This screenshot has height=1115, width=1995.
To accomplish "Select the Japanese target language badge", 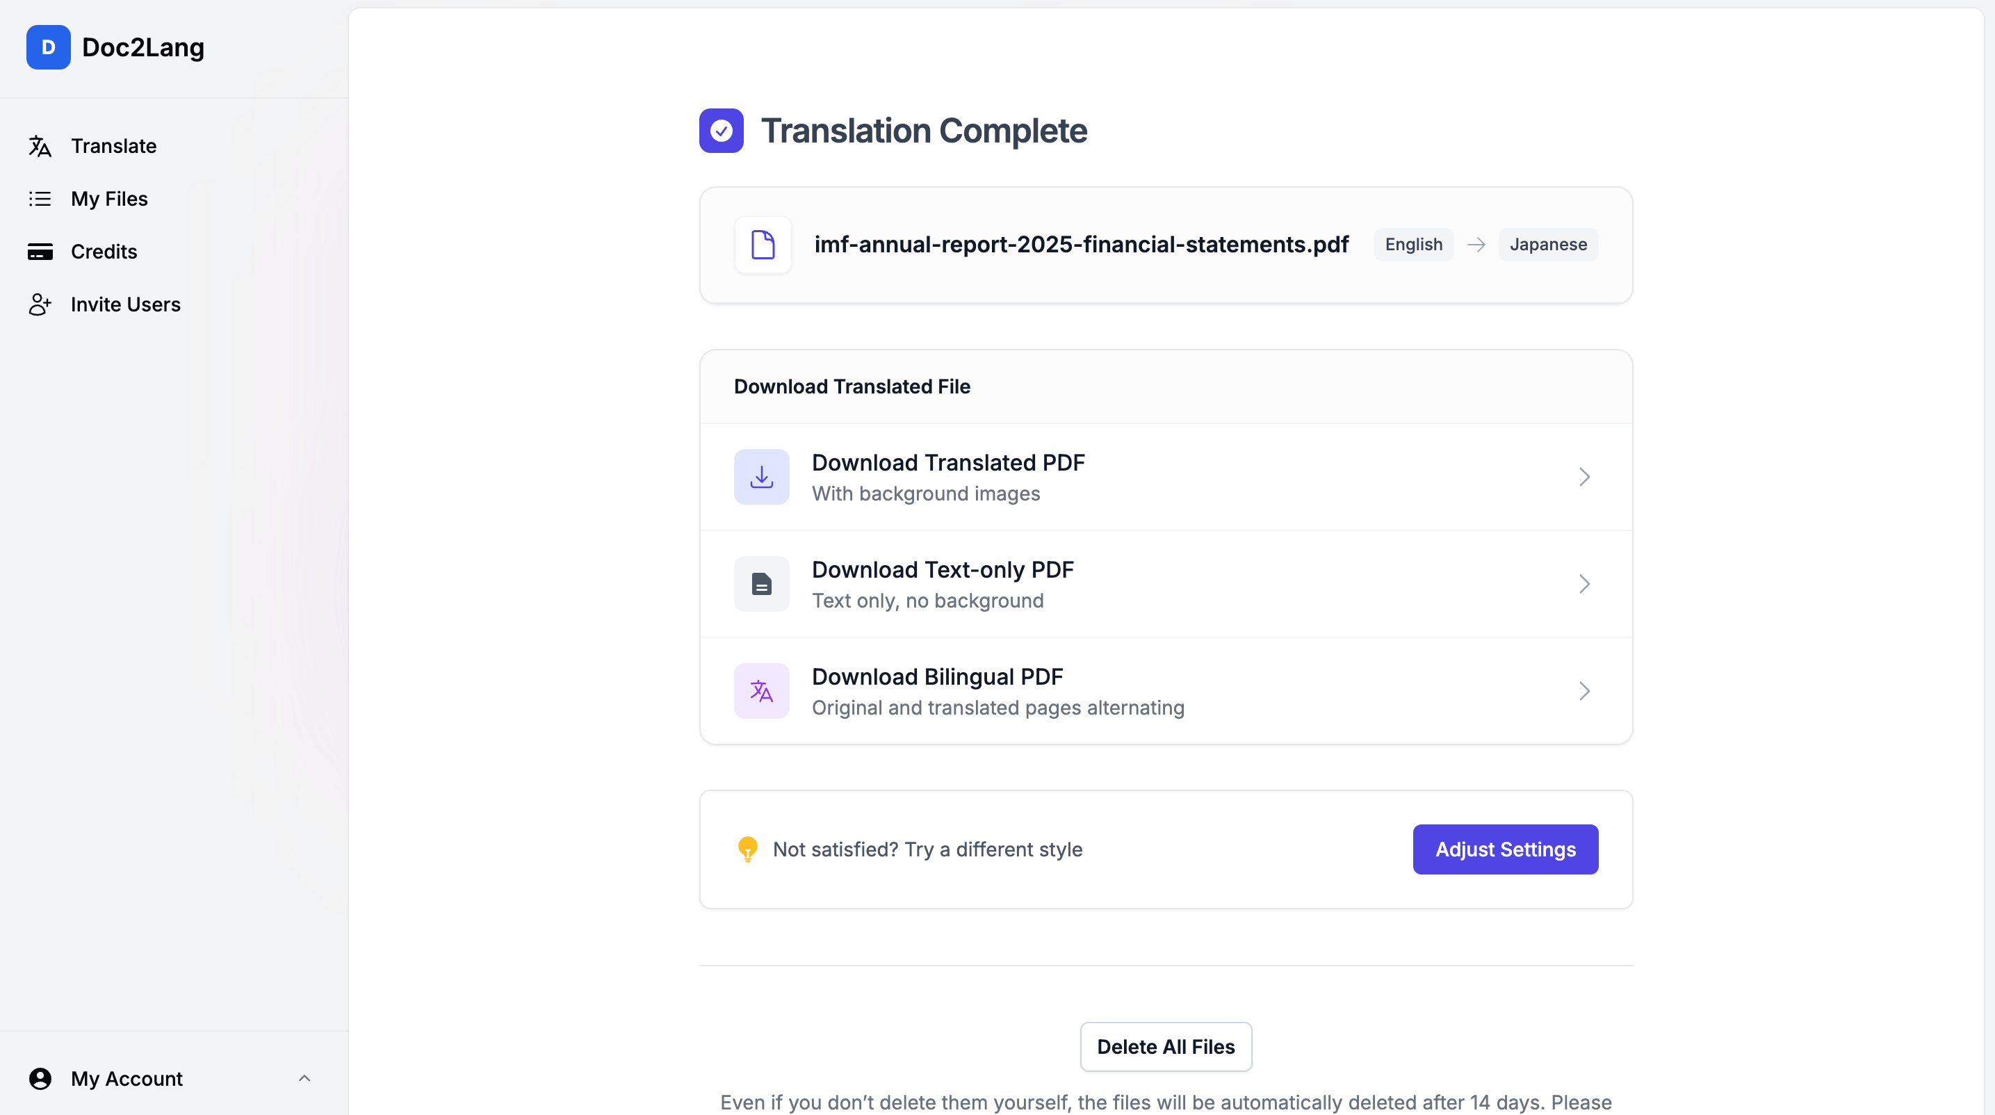I will click(1547, 245).
